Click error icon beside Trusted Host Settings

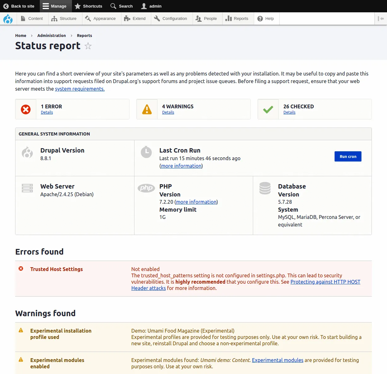pos(21,268)
